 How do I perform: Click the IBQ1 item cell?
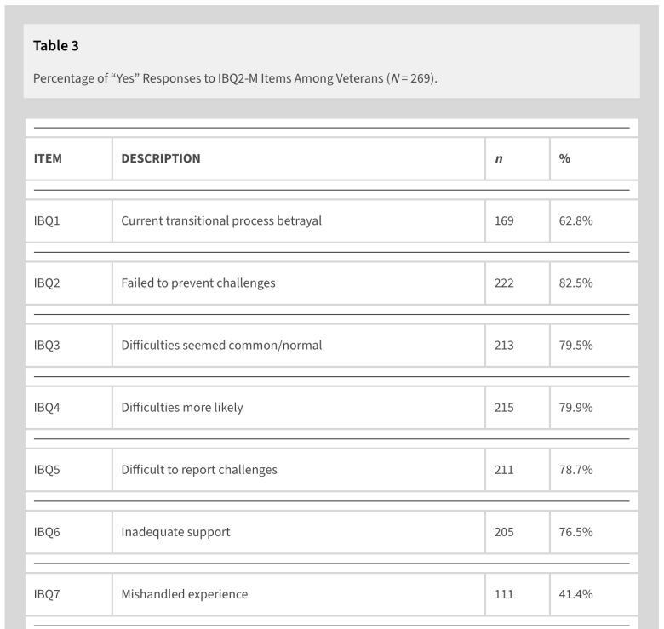pos(47,221)
